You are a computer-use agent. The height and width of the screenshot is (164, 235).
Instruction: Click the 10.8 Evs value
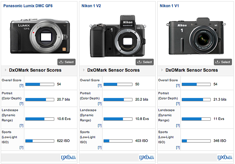coord(142,119)
